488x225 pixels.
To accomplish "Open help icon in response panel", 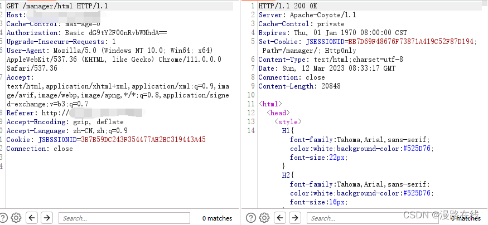I will coord(250,218).
